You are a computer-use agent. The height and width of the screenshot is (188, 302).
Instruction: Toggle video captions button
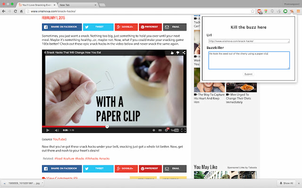click(x=160, y=130)
